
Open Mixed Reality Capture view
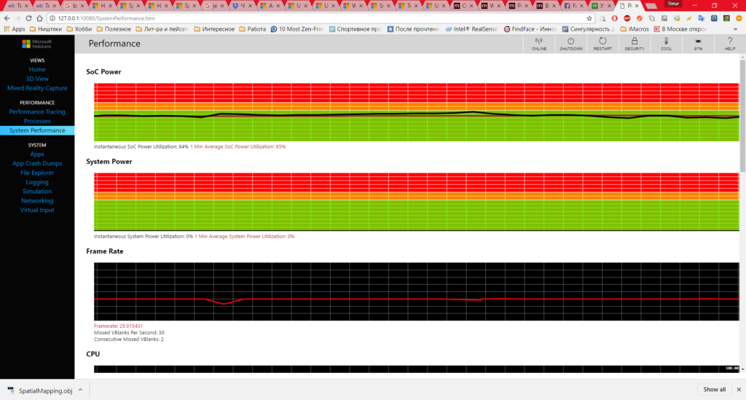point(37,88)
